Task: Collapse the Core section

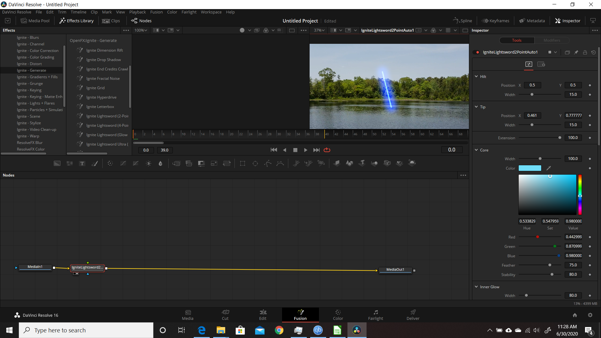Action: coord(476,150)
